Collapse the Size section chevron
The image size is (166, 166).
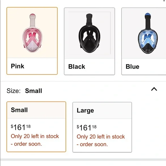pos(154,89)
